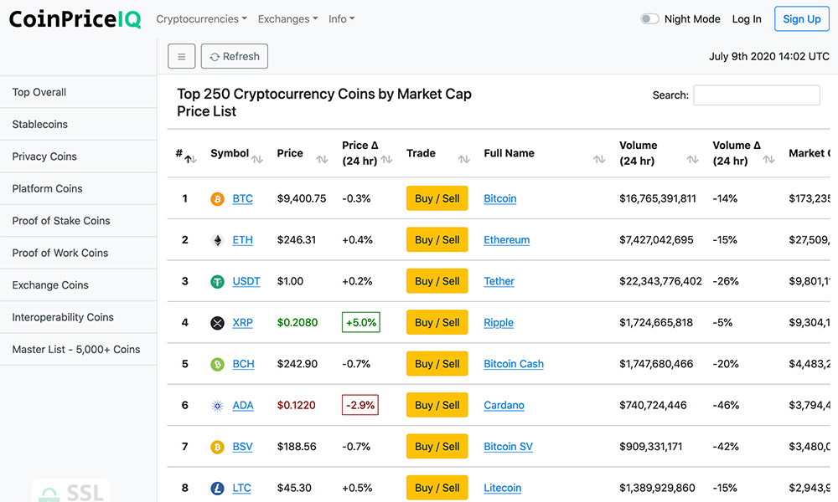The height and width of the screenshot is (502, 838).
Task: Open the Exchanges dropdown menu
Action: click(x=287, y=19)
